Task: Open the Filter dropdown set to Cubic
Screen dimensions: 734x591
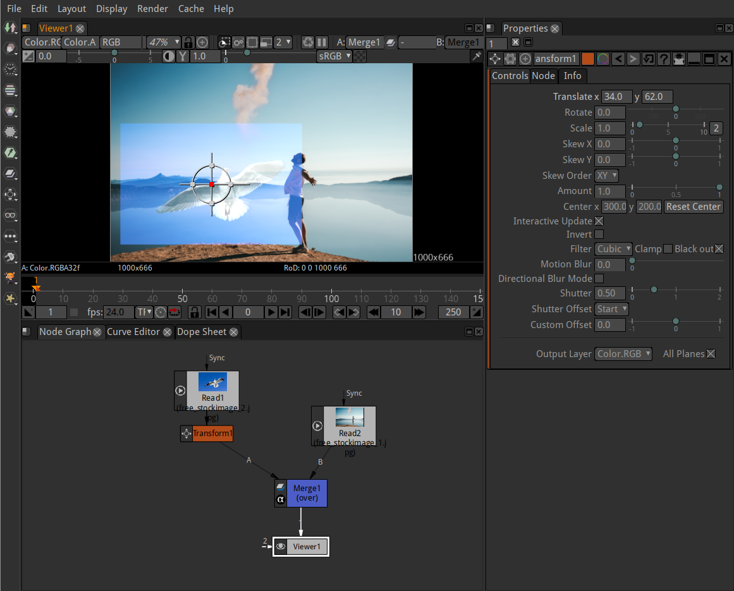Action: pos(613,248)
